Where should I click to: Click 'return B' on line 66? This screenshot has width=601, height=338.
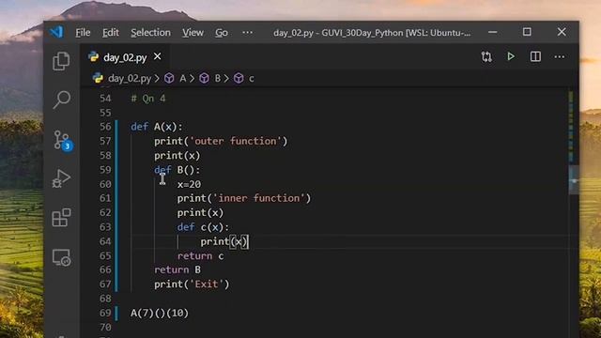pos(177,269)
